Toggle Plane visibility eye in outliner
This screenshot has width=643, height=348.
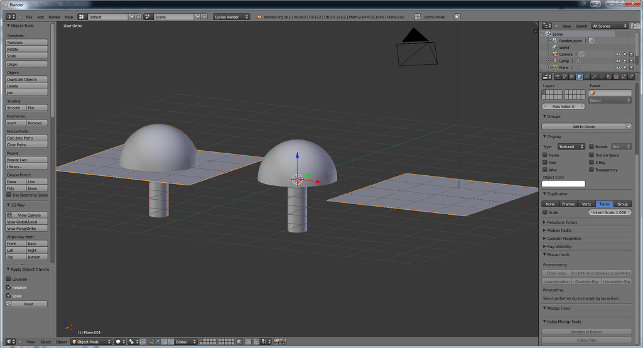pyautogui.click(x=618, y=67)
